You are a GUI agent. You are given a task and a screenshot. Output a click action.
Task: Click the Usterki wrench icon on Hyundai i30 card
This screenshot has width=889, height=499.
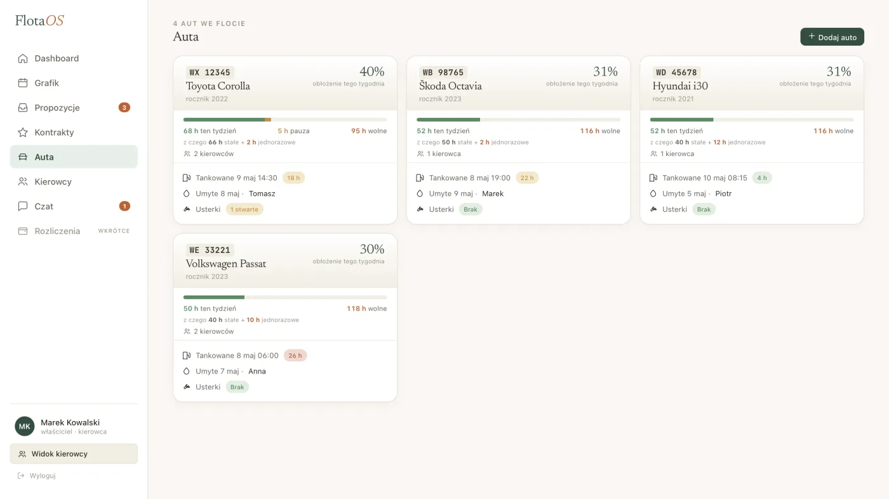[653, 209]
